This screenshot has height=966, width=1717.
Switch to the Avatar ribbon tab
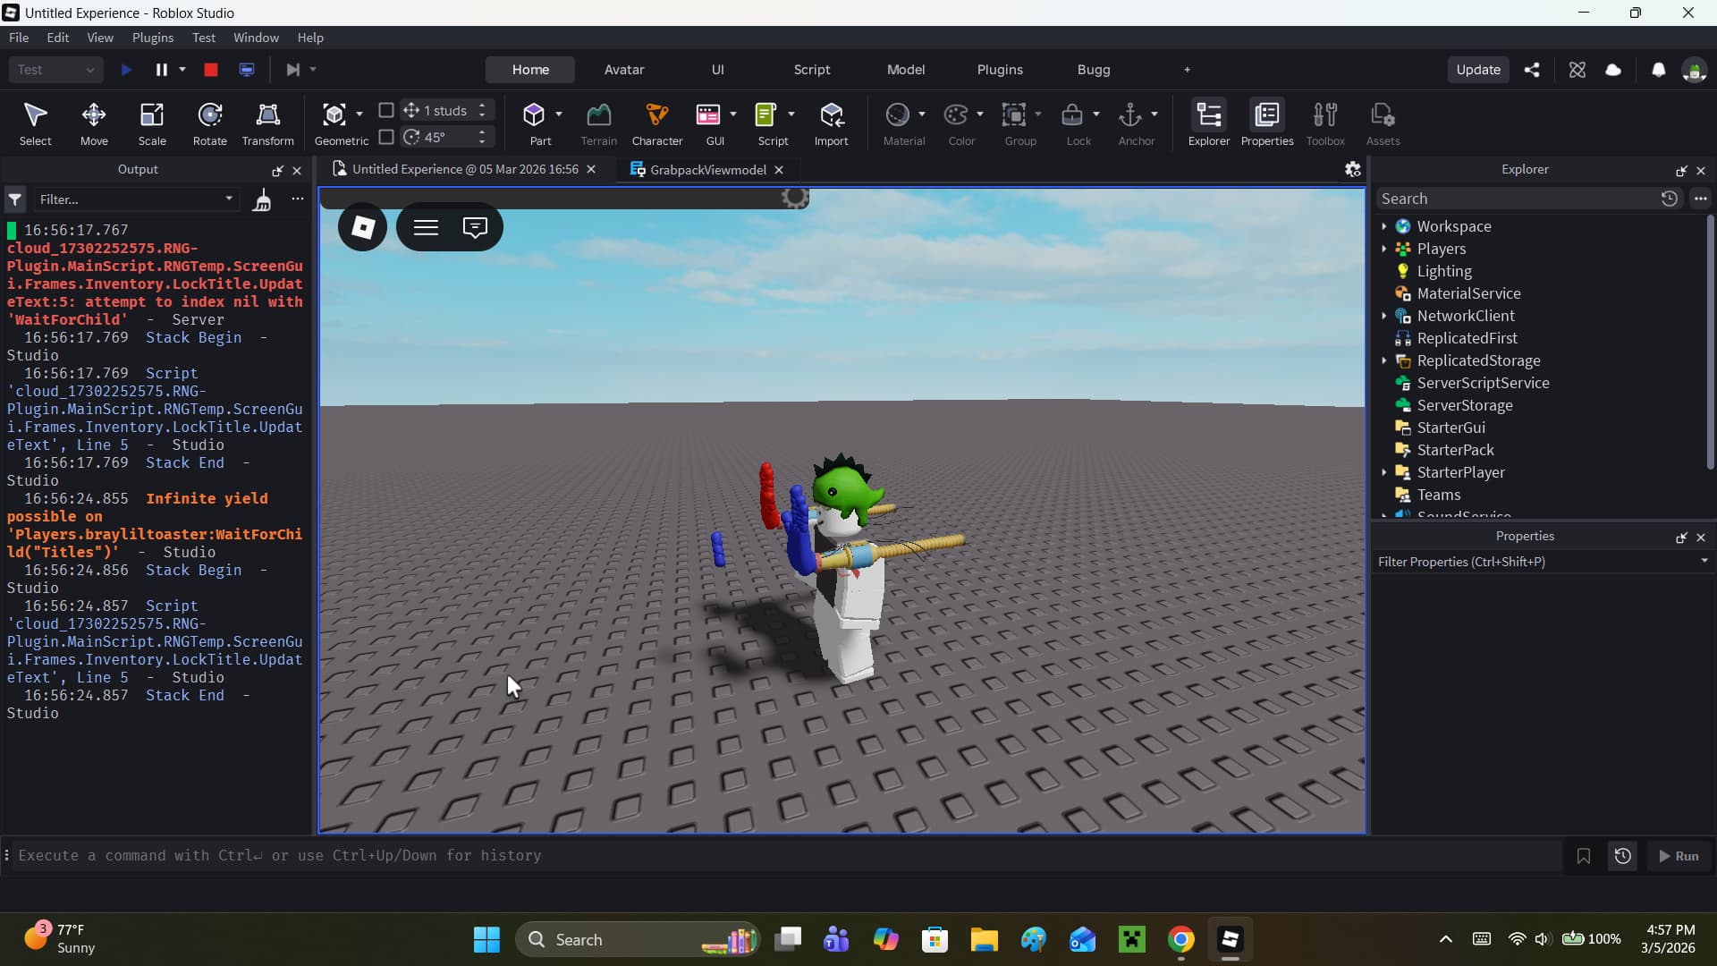point(624,70)
